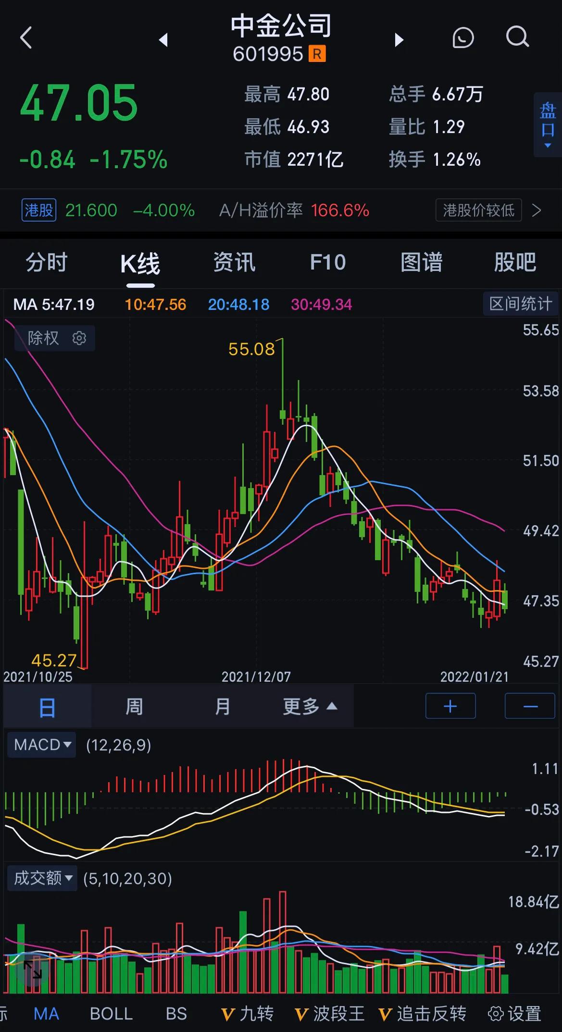Switch to previous stock with left triangle
The width and height of the screenshot is (562, 1032).
coord(163,39)
